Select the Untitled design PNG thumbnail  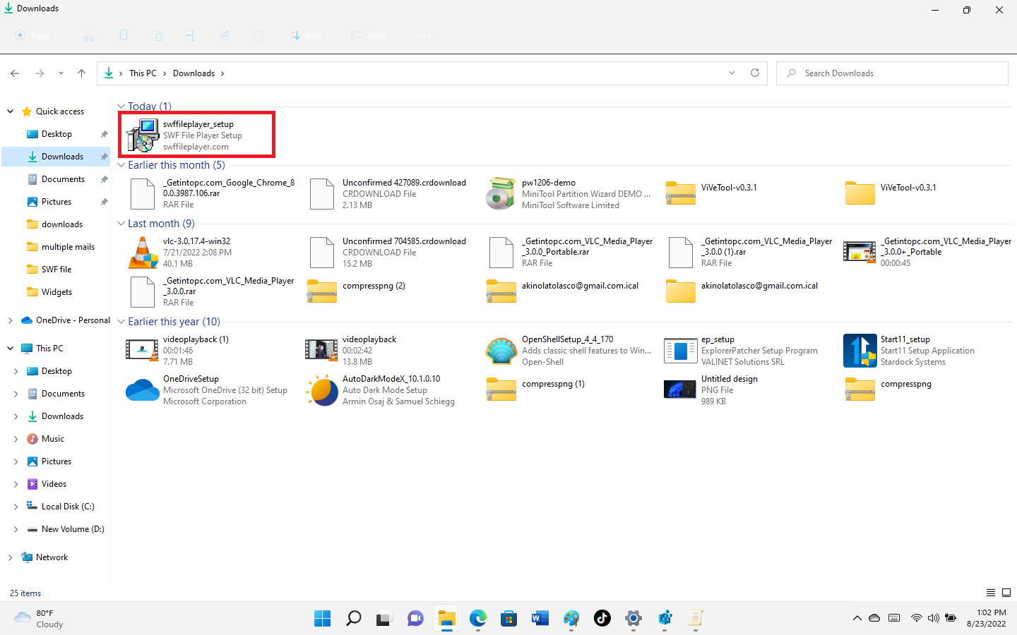click(681, 390)
